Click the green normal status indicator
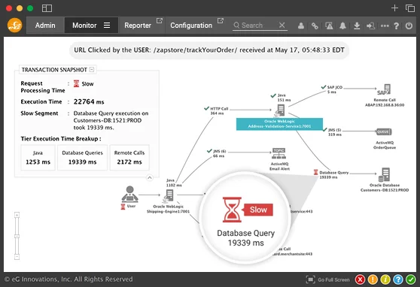The image size is (420, 287). 411,279
